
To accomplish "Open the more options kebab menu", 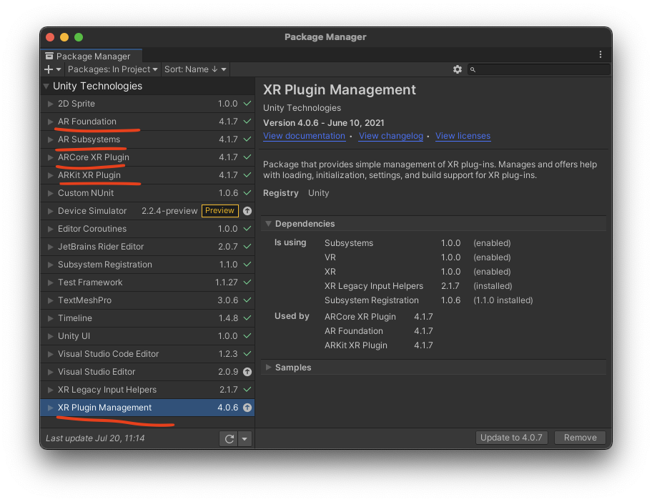I will pos(601,54).
